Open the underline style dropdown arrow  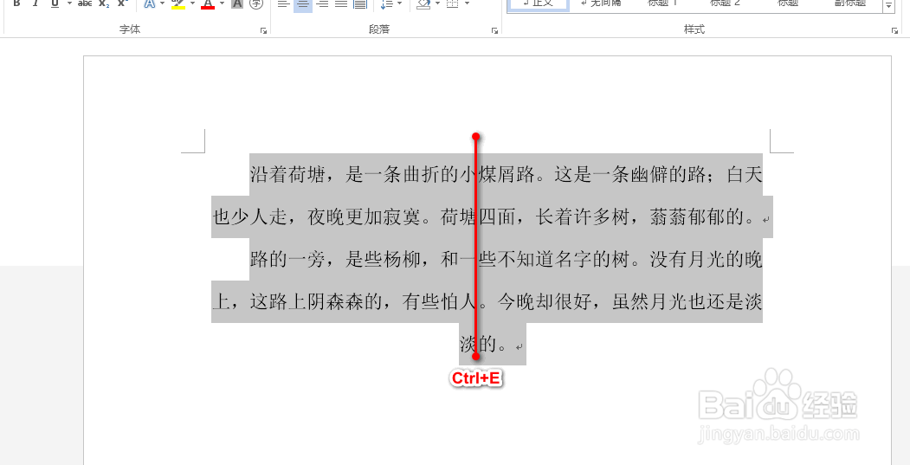pyautogui.click(x=69, y=3)
